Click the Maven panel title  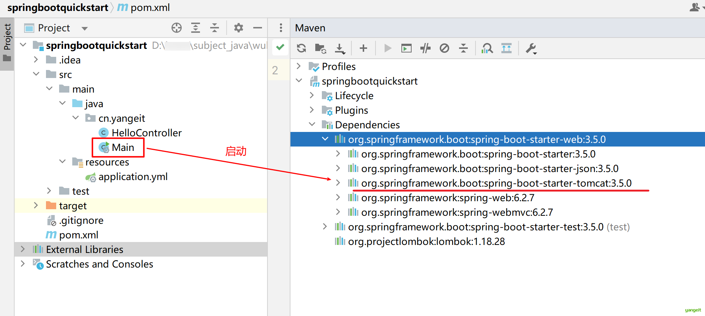pyautogui.click(x=310, y=28)
